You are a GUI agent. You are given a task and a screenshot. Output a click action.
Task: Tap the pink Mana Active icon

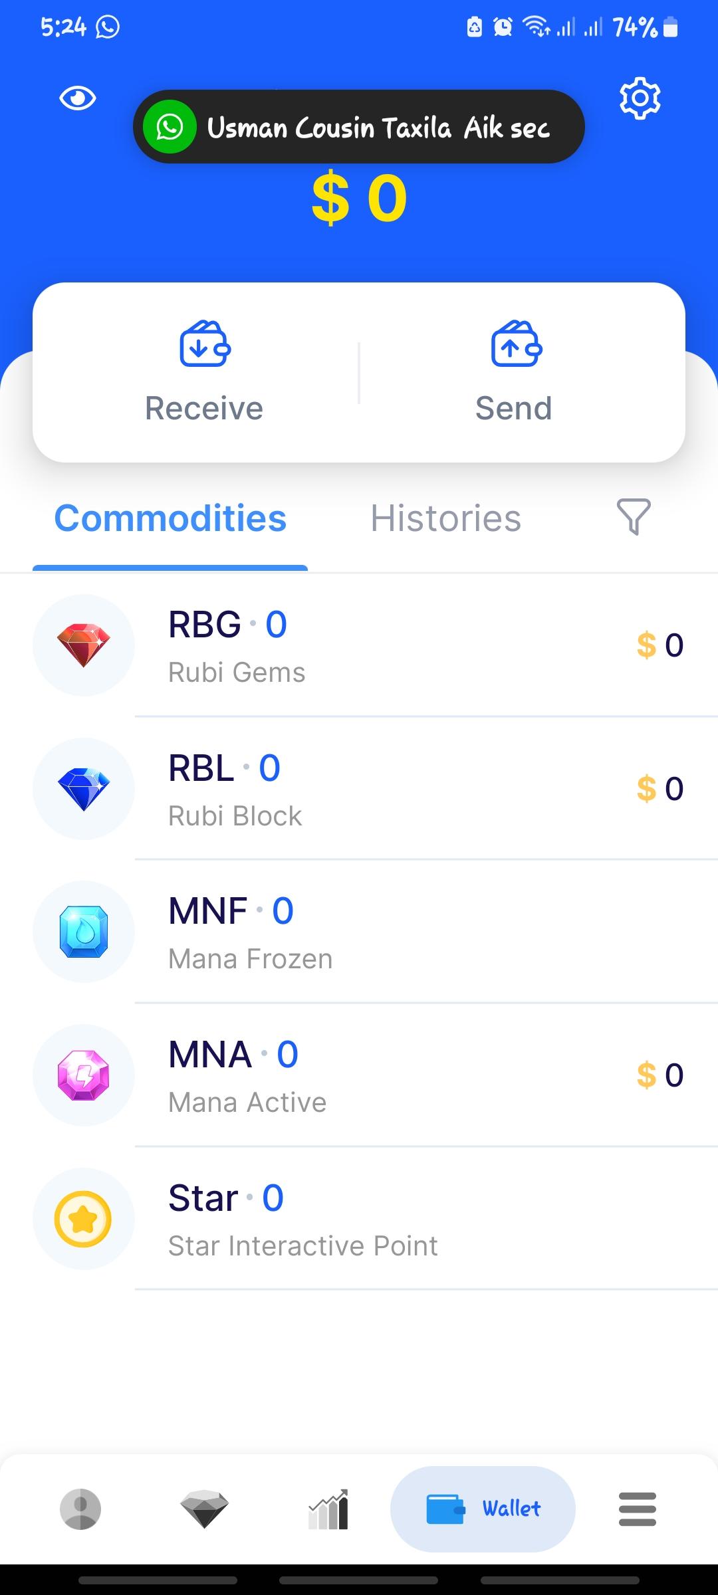click(84, 1075)
